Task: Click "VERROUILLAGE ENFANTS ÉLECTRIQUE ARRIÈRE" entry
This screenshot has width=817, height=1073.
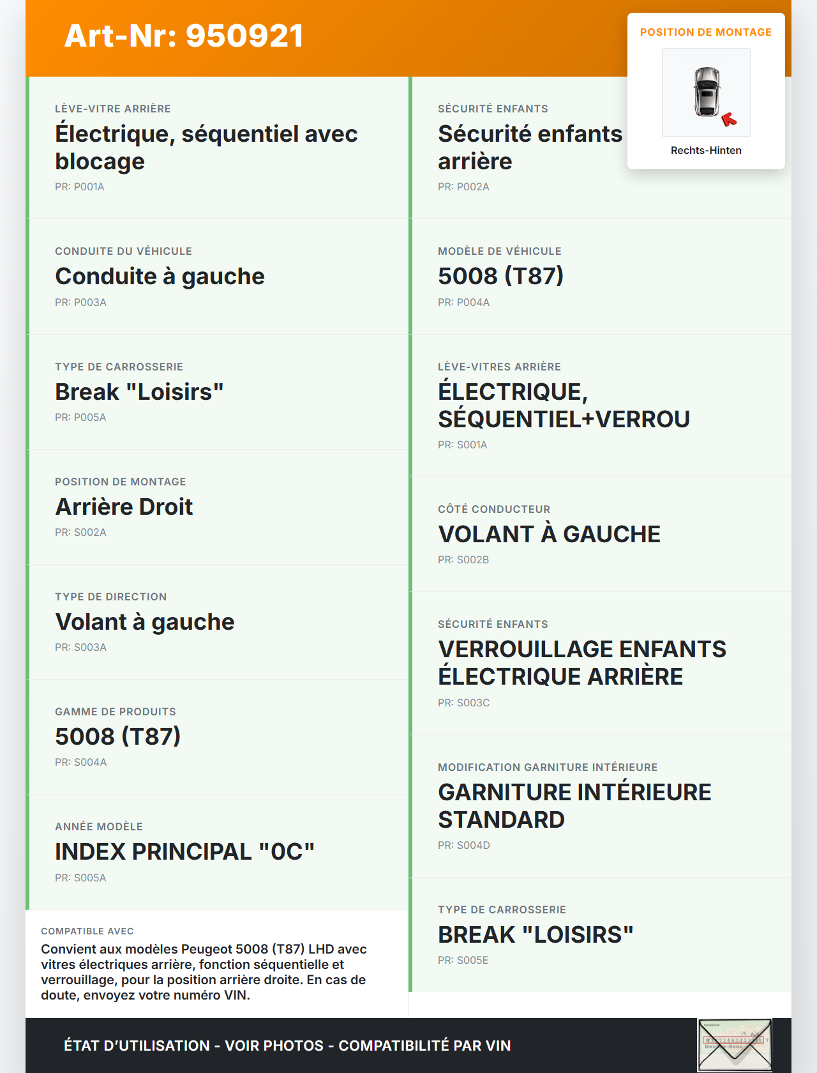Action: (x=581, y=663)
